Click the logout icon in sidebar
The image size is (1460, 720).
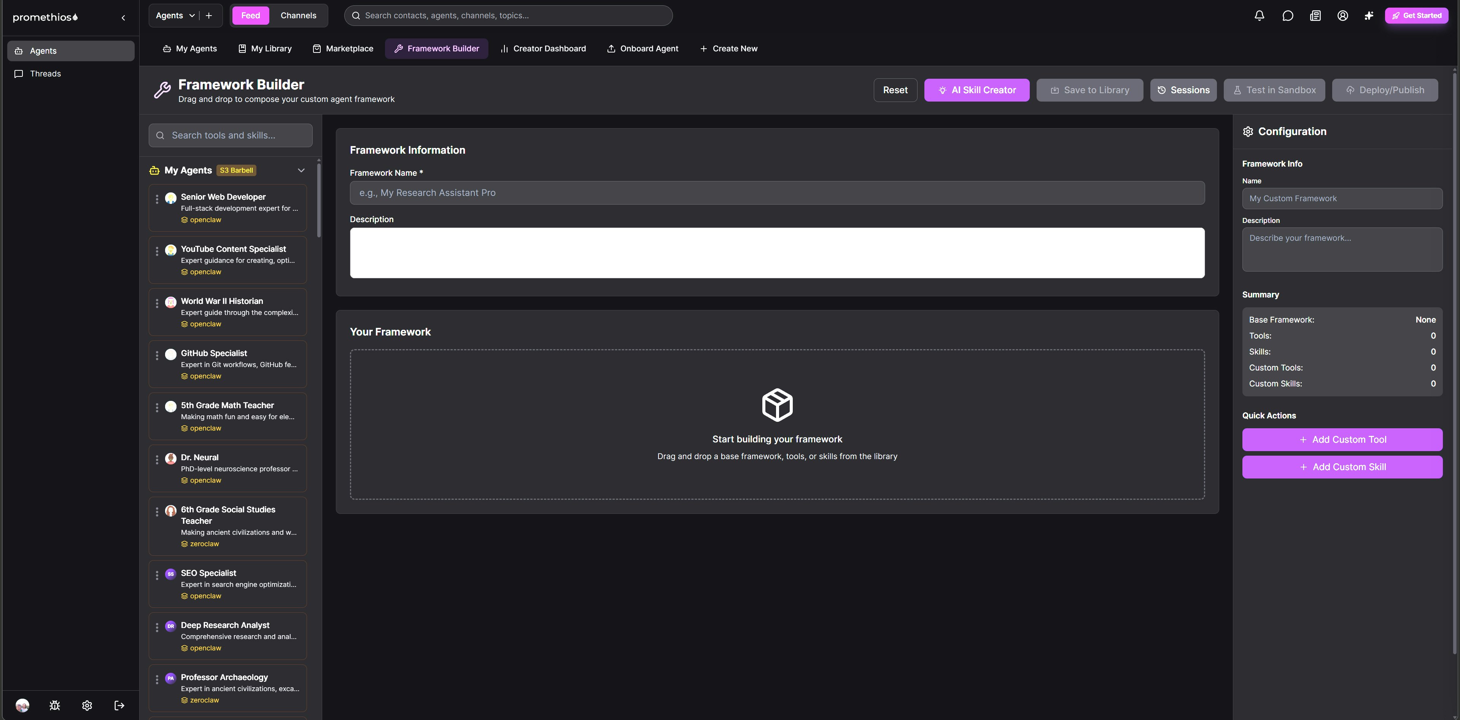pyautogui.click(x=119, y=705)
